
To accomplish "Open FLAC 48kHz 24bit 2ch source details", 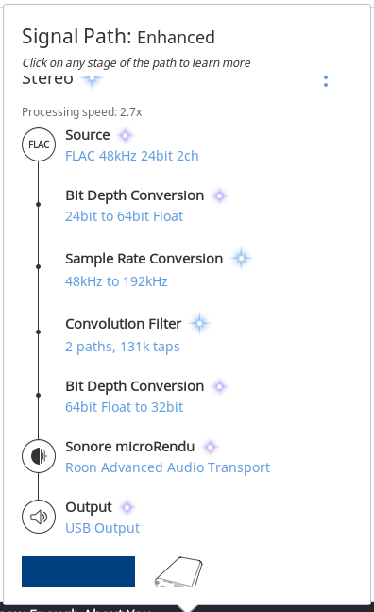I will (132, 156).
